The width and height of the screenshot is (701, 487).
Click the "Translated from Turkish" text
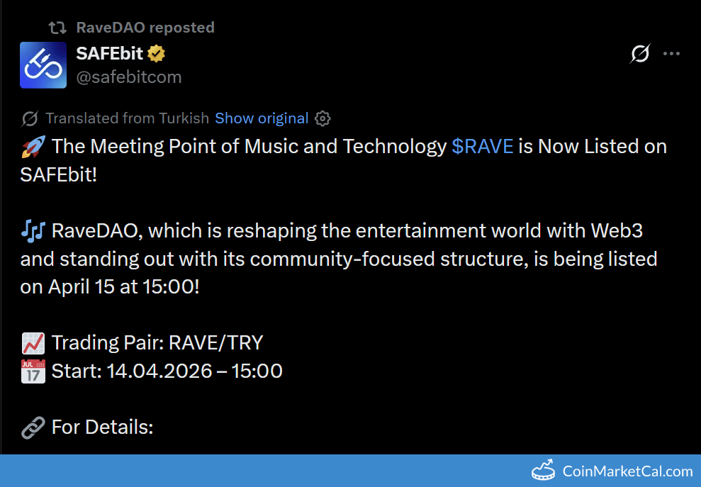(127, 118)
